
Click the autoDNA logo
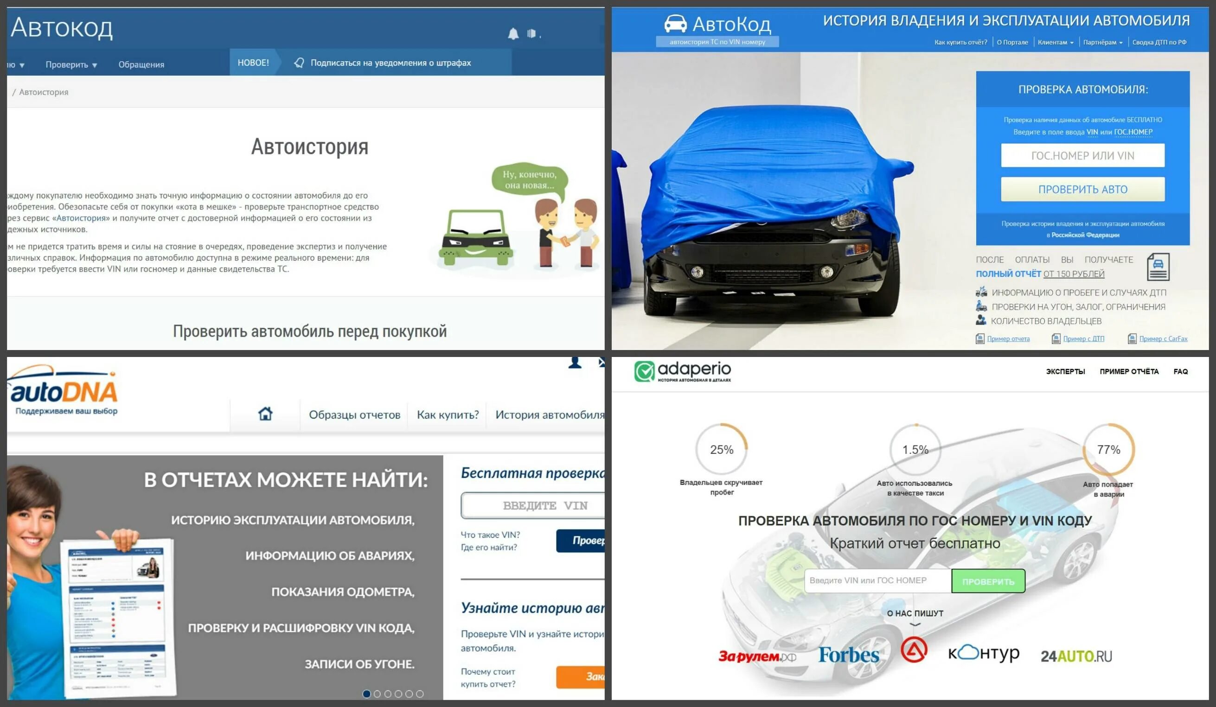(x=63, y=390)
